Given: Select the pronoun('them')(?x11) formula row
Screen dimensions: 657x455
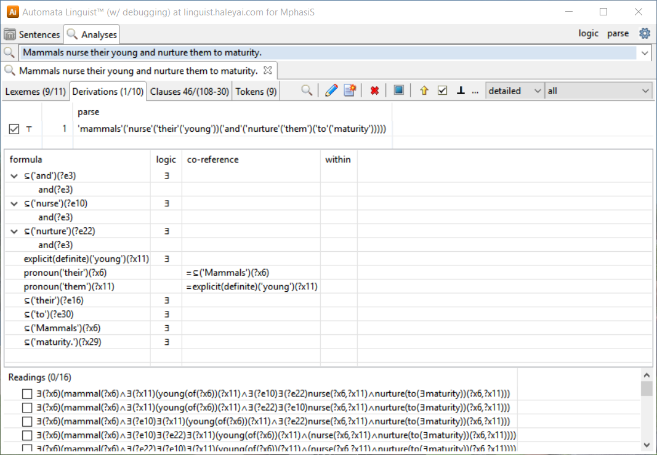Looking at the screenshot, I should tap(69, 286).
